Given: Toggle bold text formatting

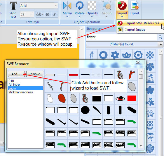Looking at the screenshot, I should click(x=47, y=14).
